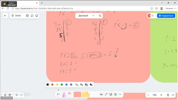
Task: Search the board with magnifier
Action: (100, 16)
